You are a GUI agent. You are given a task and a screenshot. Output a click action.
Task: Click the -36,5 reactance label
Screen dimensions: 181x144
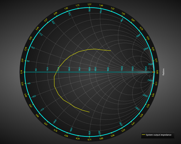[71, 130]
